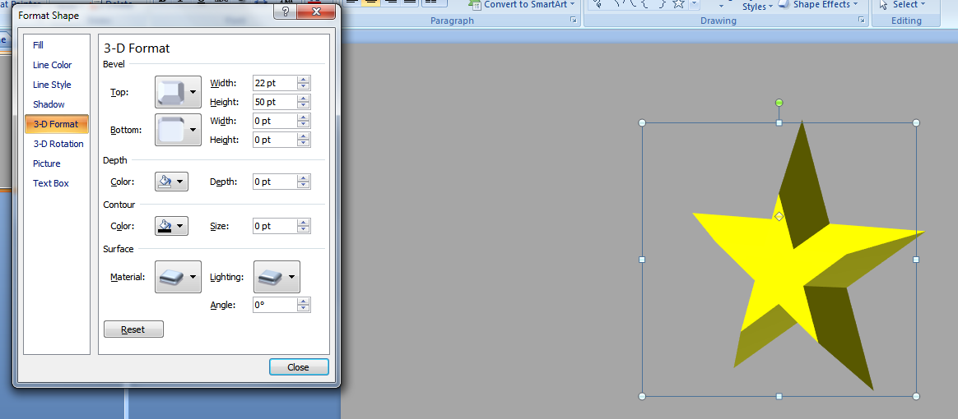The width and height of the screenshot is (958, 419).
Task: Click the Bottom bevel preview thumbnail
Action: tap(170, 130)
